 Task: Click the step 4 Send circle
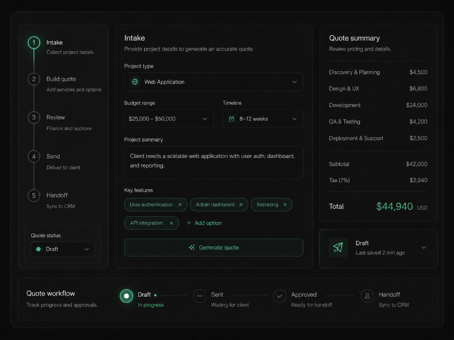tap(34, 156)
